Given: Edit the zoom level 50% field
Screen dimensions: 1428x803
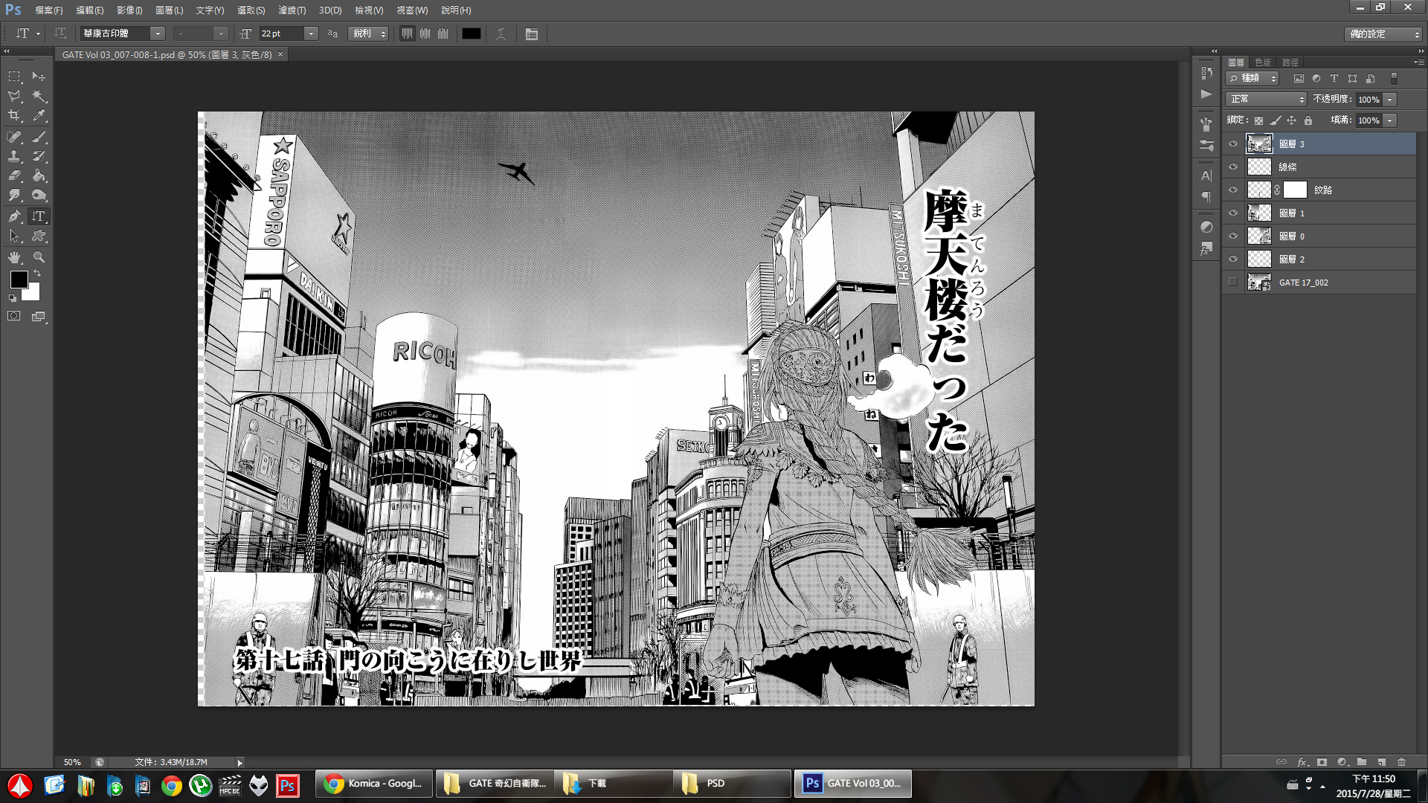Looking at the screenshot, I should point(73,762).
